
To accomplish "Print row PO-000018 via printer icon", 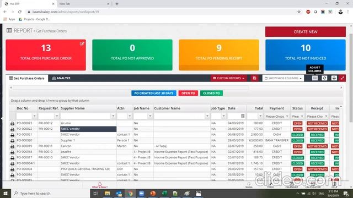I will [x=12, y=152].
